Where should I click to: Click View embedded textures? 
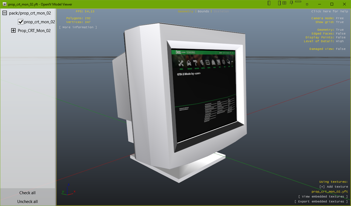coord(323,196)
